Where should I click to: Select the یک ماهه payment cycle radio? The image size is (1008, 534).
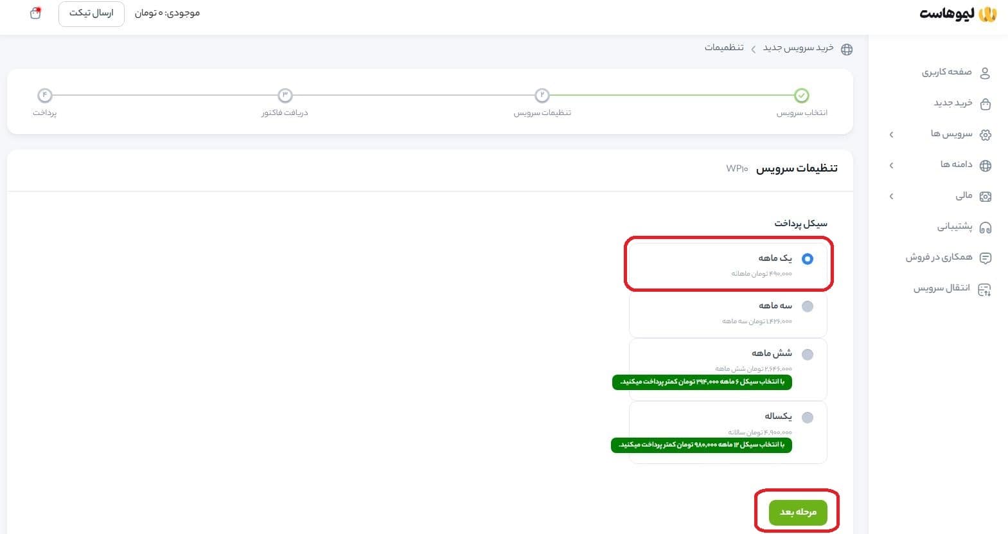[x=808, y=259]
